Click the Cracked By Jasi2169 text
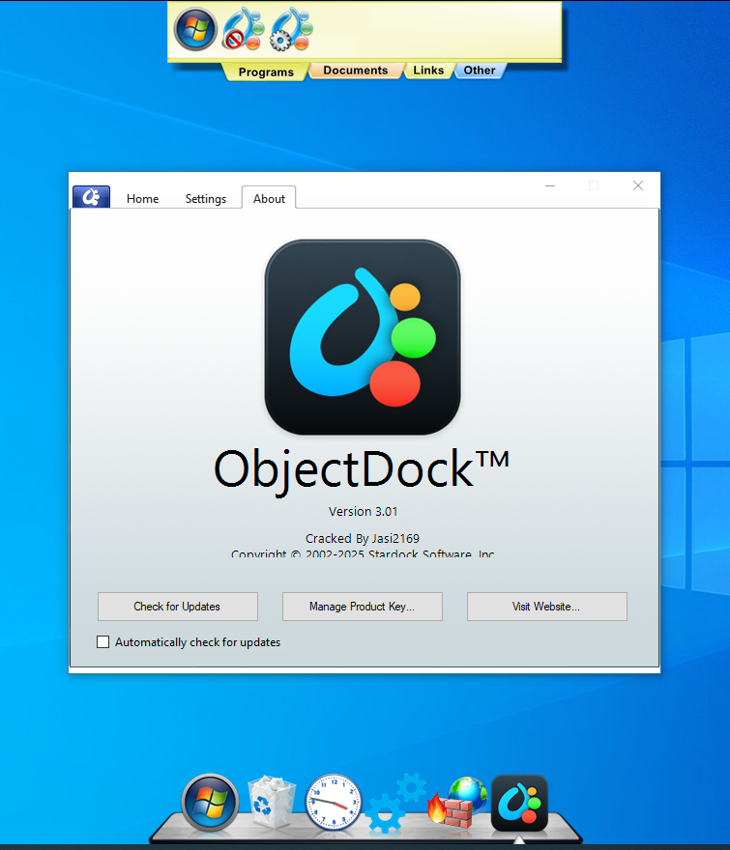 363,538
